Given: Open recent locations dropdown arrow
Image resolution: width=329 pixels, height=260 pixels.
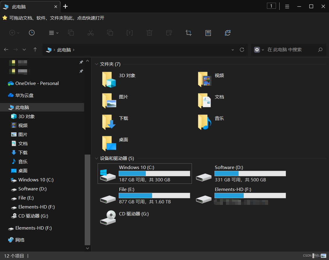Looking at the screenshot, I should [x=24, y=50].
